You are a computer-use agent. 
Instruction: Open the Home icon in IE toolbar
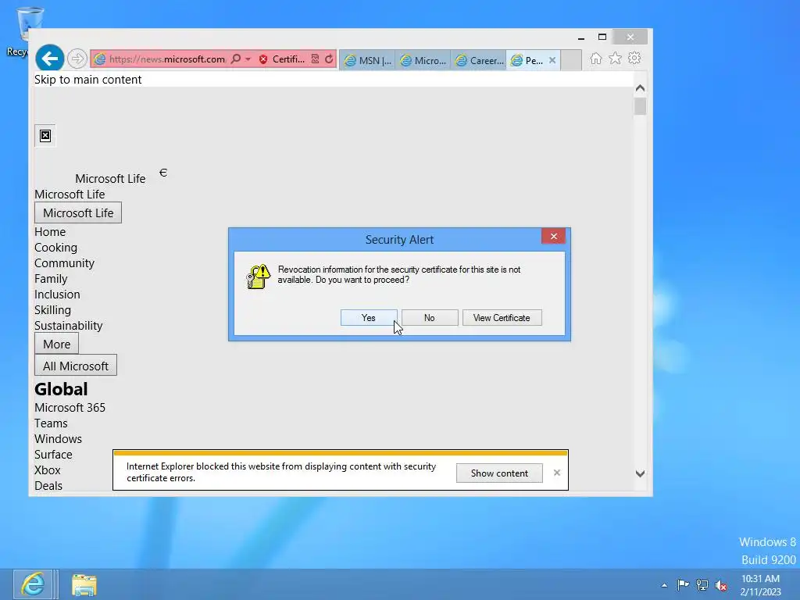(x=596, y=59)
